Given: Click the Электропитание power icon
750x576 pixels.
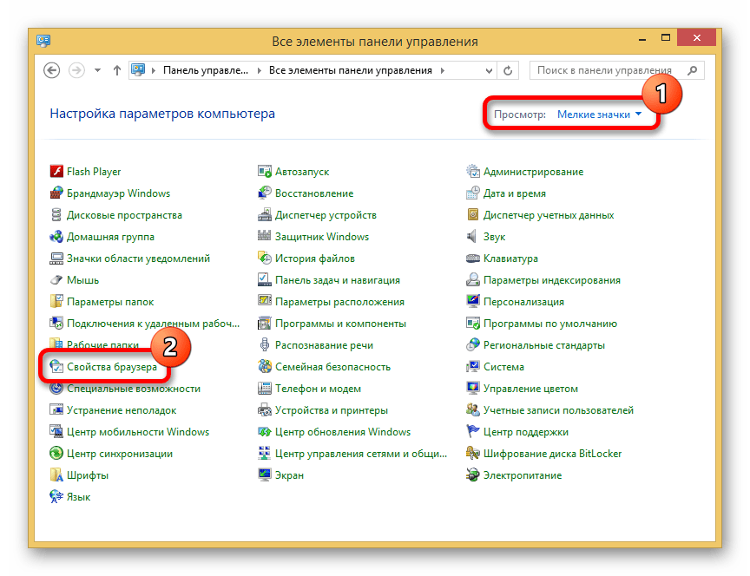Looking at the screenshot, I should (472, 475).
